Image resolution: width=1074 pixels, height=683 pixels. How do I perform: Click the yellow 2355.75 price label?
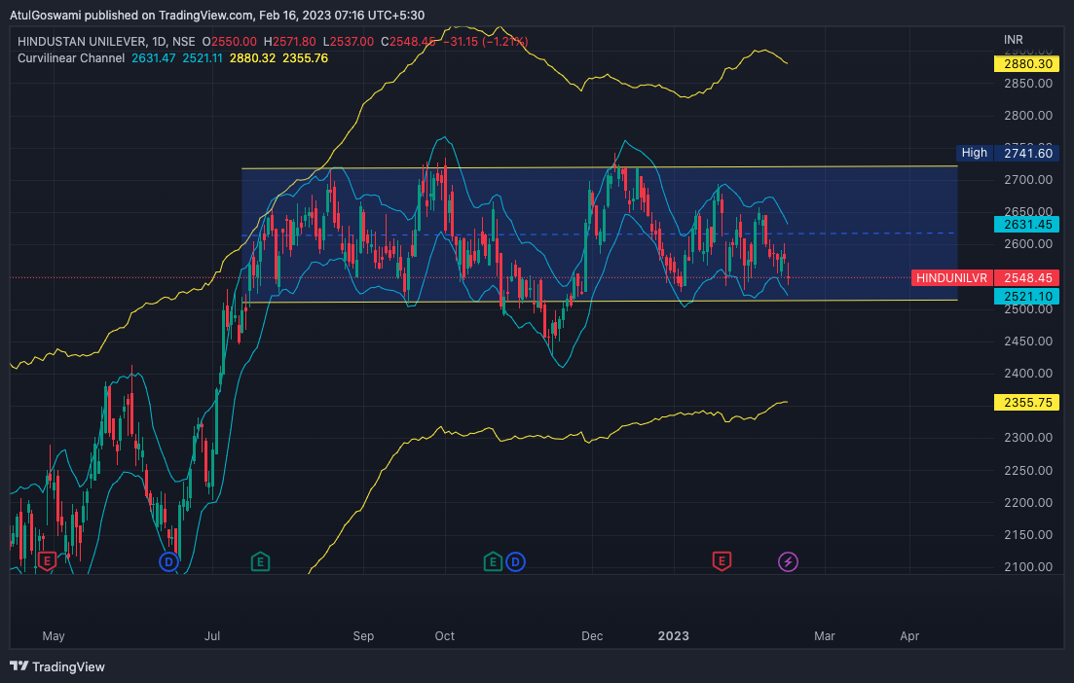tap(1026, 403)
